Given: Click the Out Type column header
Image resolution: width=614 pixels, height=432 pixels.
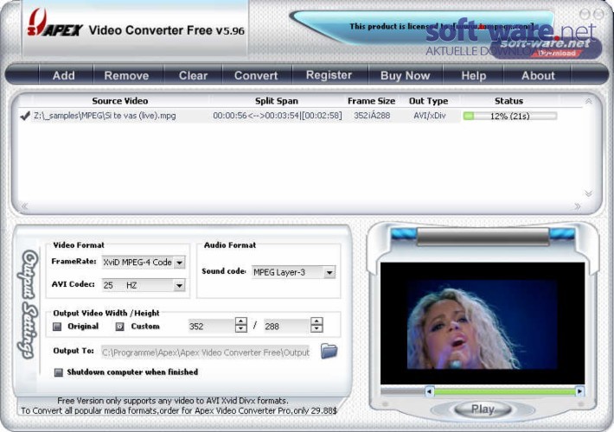Looking at the screenshot, I should (428, 101).
